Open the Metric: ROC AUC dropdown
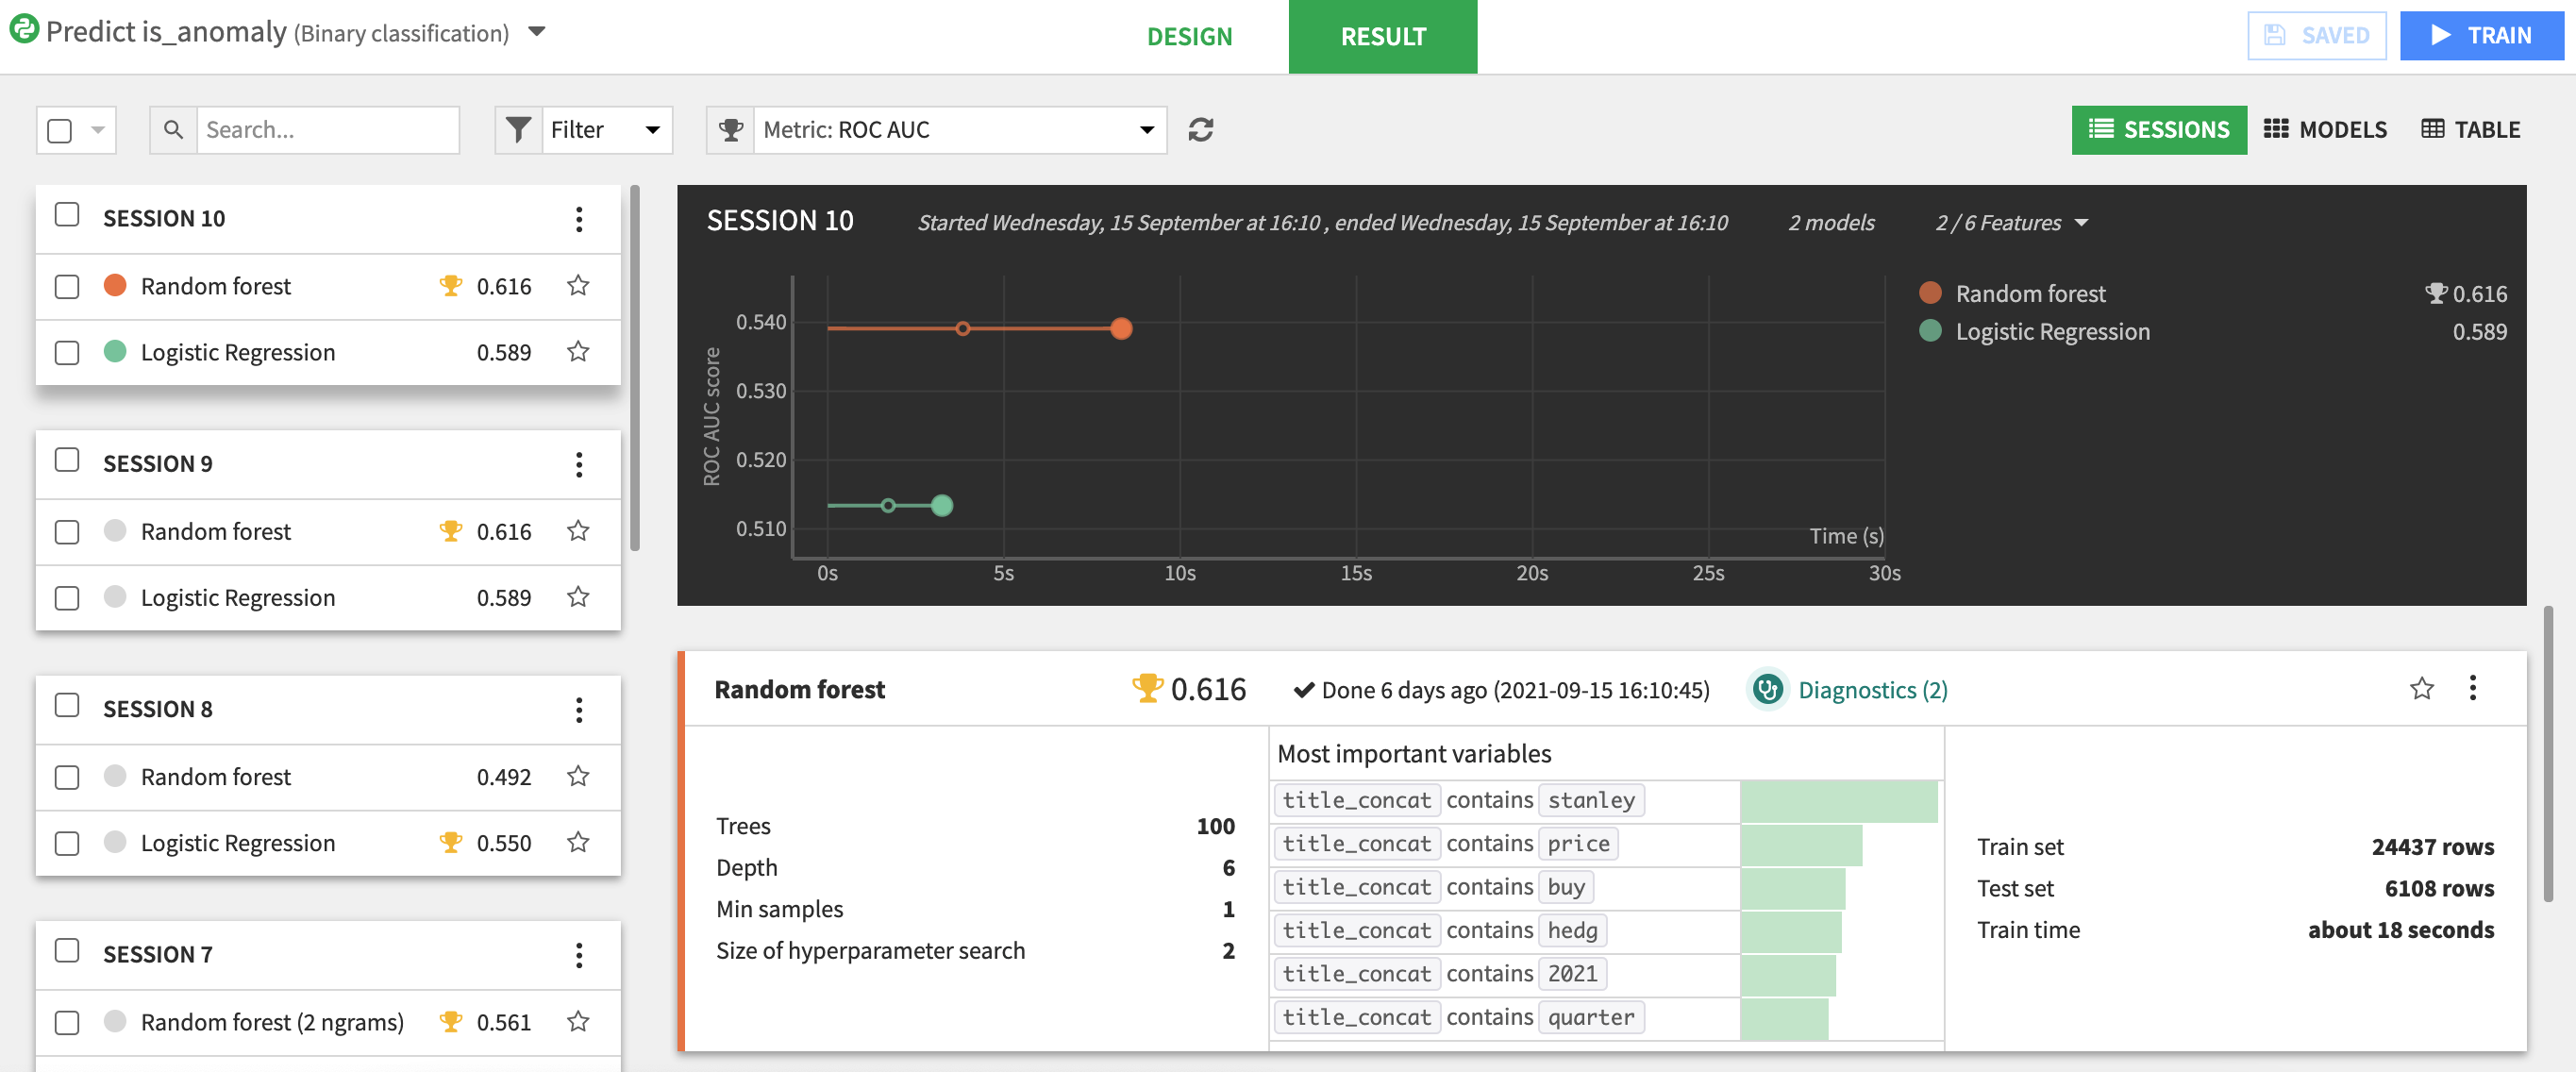Viewport: 2576px width, 1072px height. [959, 130]
